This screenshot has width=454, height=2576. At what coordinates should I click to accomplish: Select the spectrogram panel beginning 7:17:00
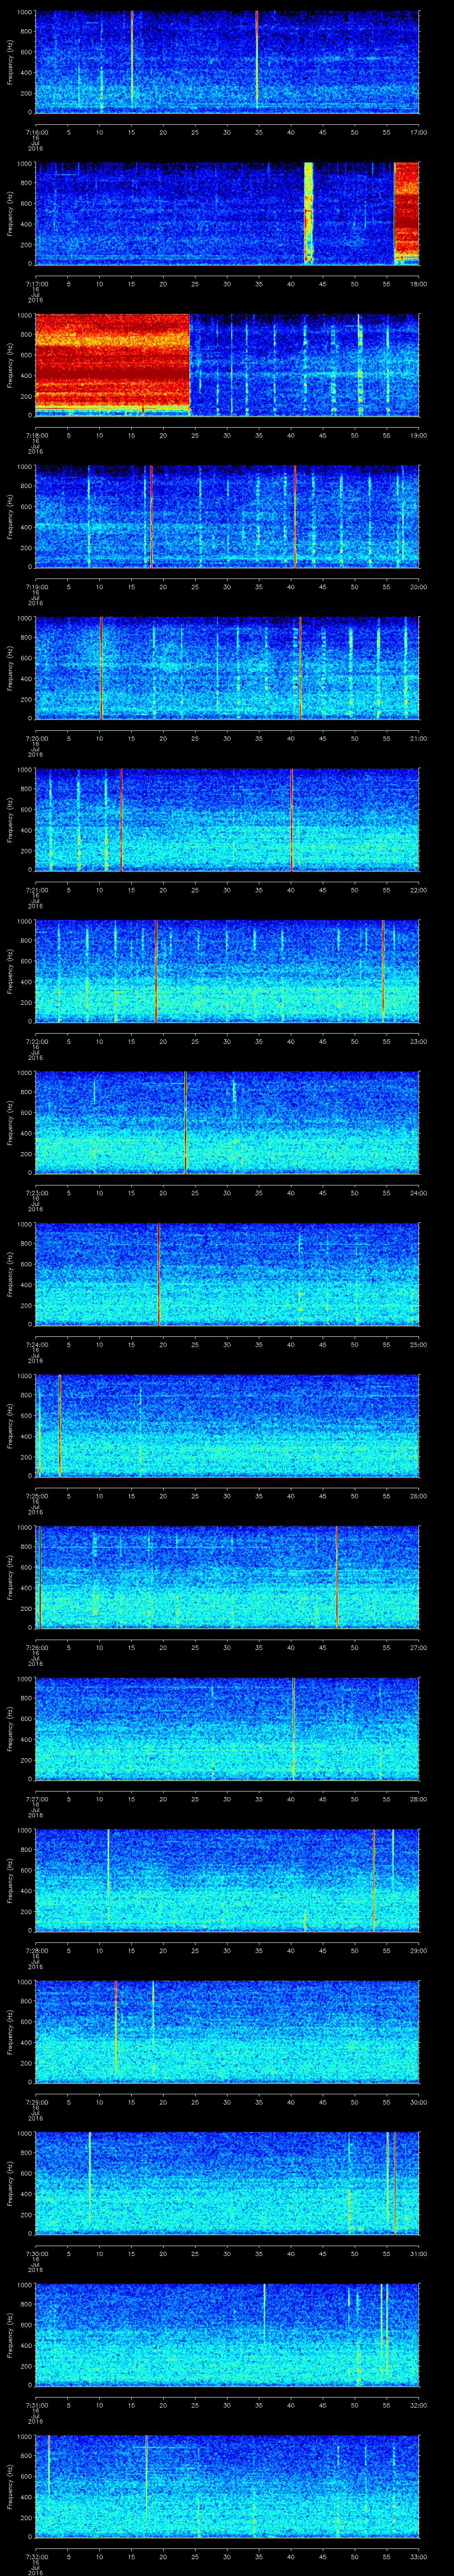point(227,213)
